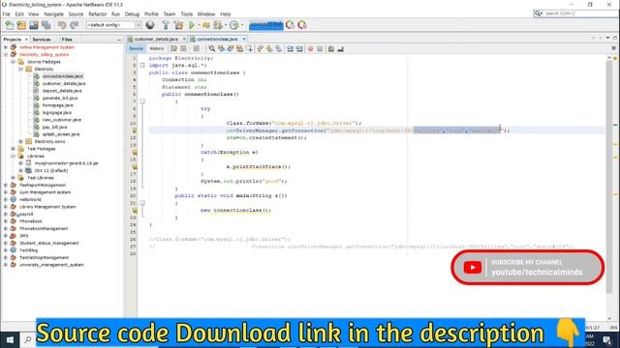The image size is (620, 348).
Task: Open the Refactor menu
Action: click(x=97, y=14)
